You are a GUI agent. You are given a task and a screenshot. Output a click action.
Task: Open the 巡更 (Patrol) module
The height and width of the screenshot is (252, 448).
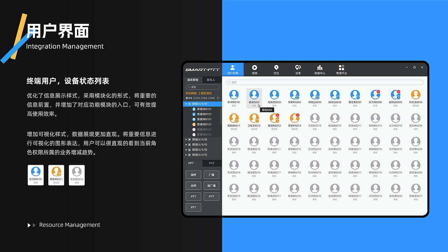coord(298,69)
